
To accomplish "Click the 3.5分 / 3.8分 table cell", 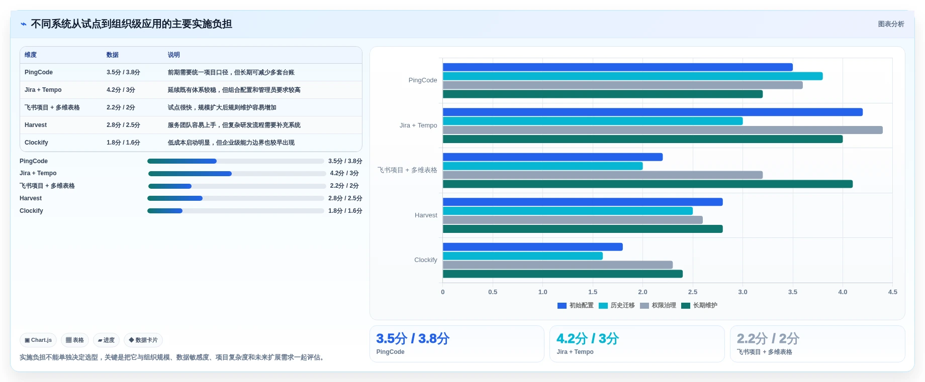I will click(x=123, y=72).
